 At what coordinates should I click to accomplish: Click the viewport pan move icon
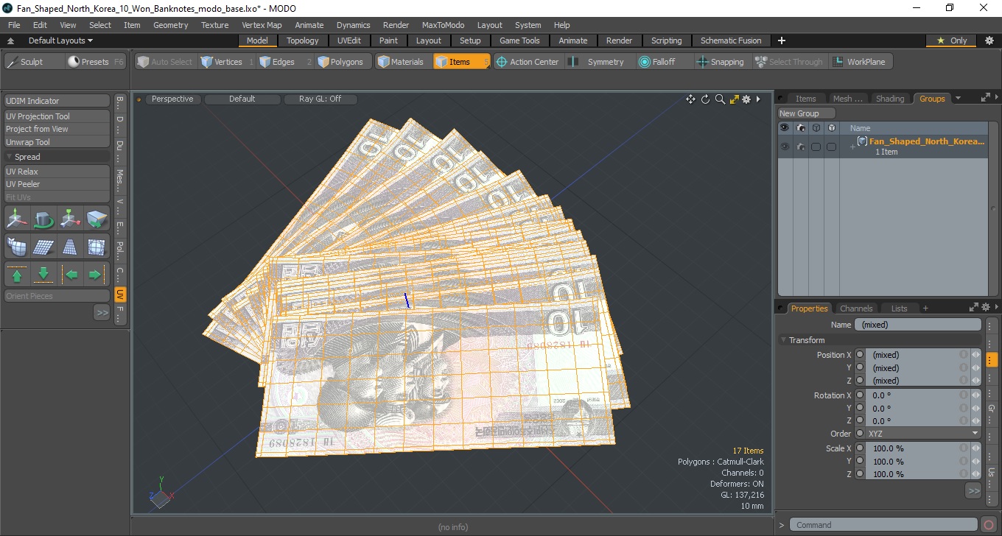pyautogui.click(x=690, y=99)
